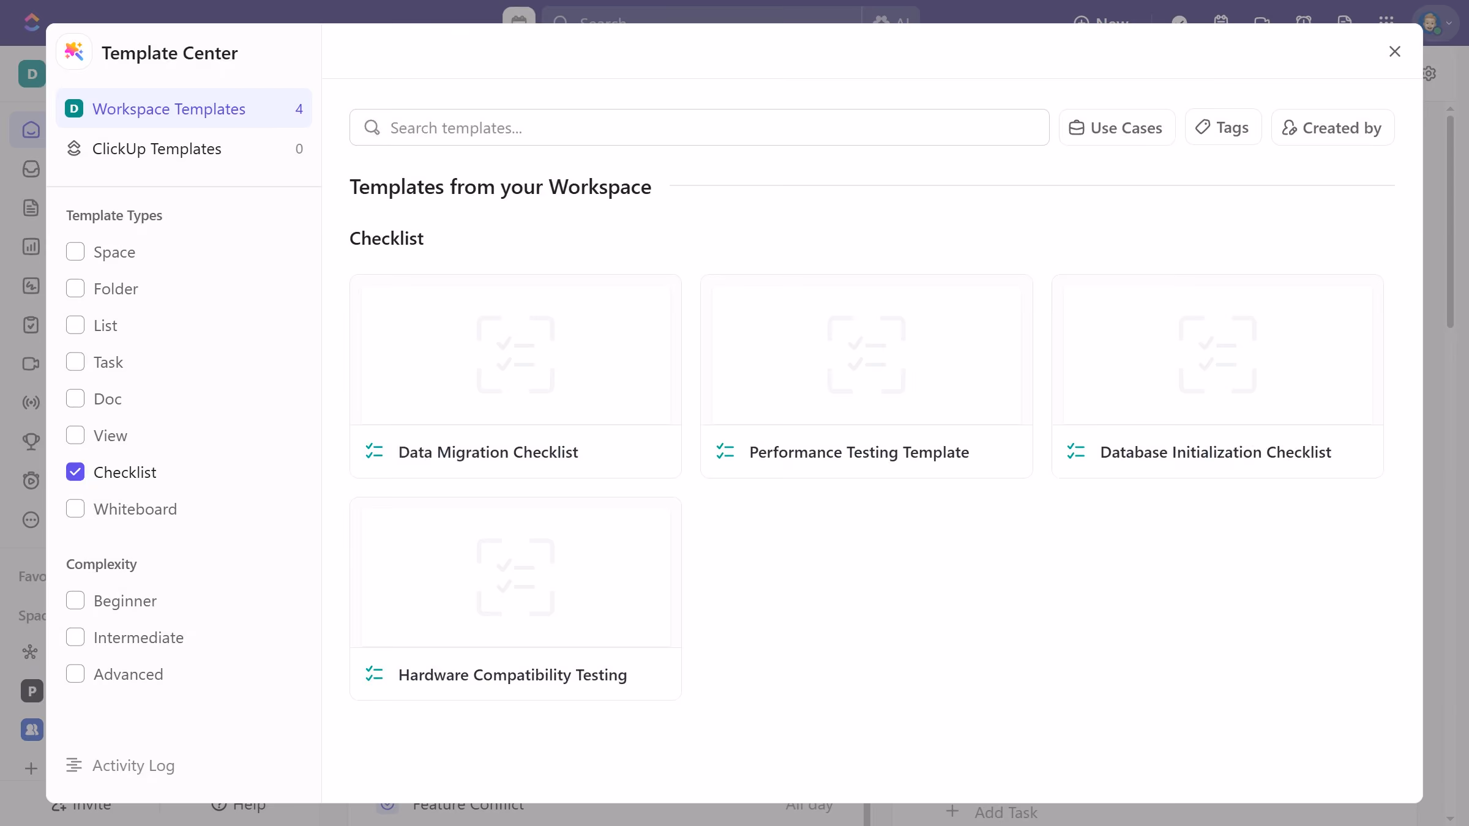1469x826 pixels.
Task: Click the Template Center magic wand icon
Action: tap(74, 52)
